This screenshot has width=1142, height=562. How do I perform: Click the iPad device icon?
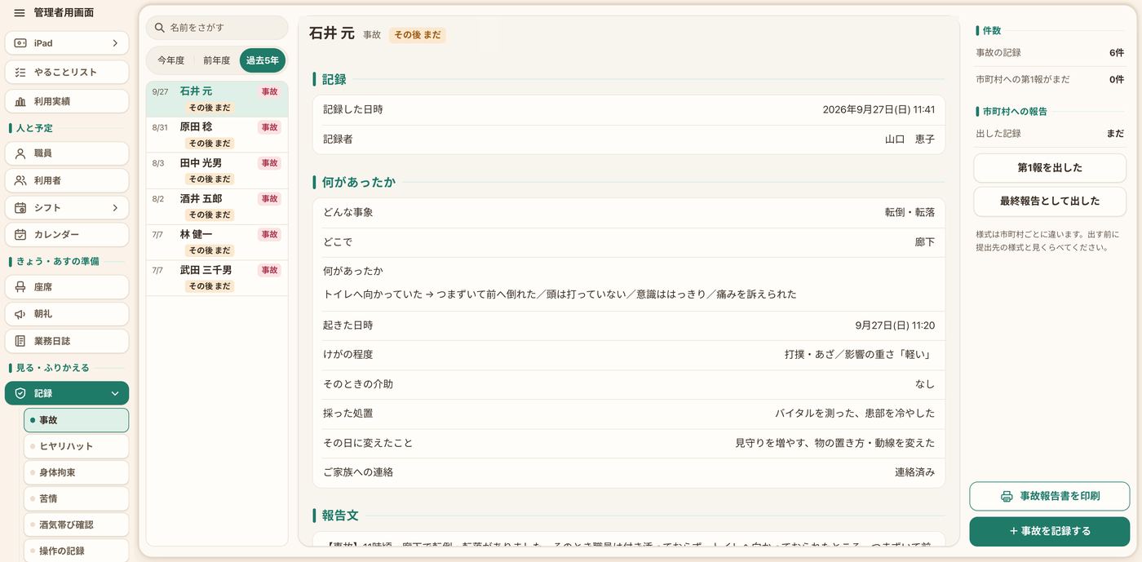coord(20,43)
